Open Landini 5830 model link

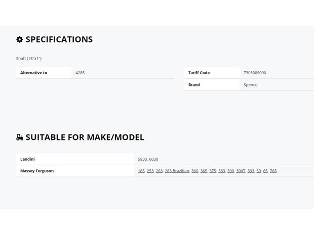pyautogui.click(x=142, y=159)
